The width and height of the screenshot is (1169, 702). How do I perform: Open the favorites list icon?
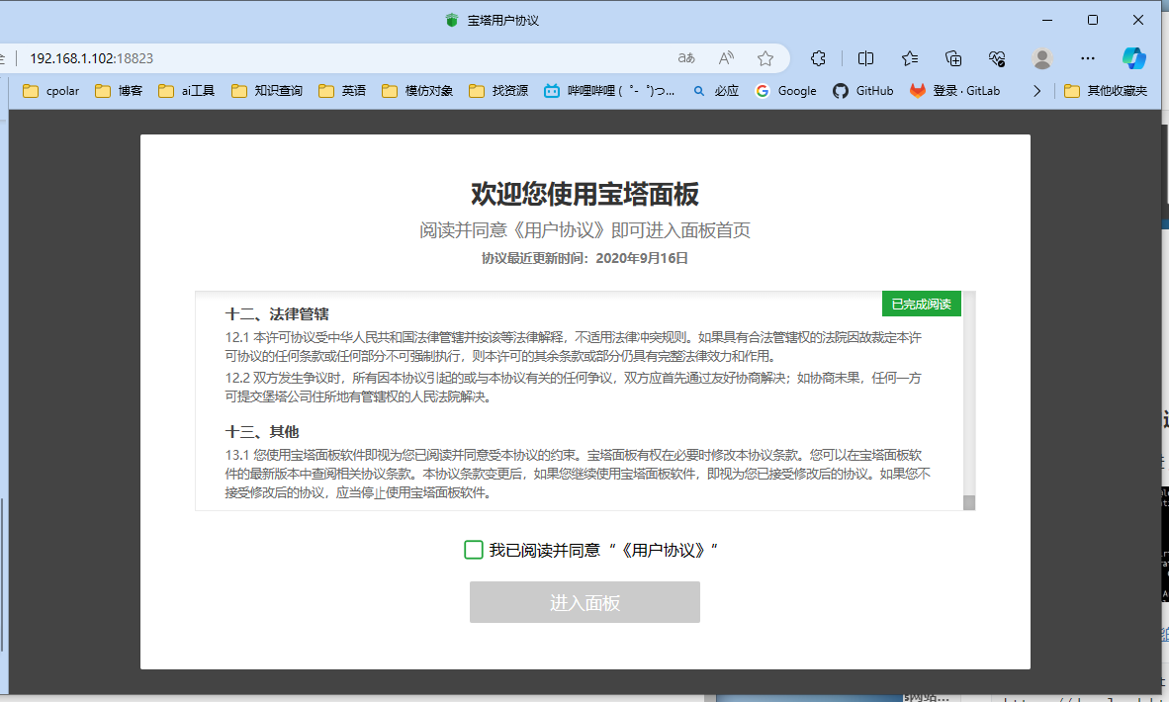(910, 58)
